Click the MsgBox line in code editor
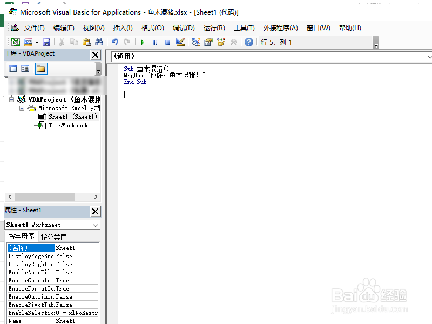 [165, 75]
